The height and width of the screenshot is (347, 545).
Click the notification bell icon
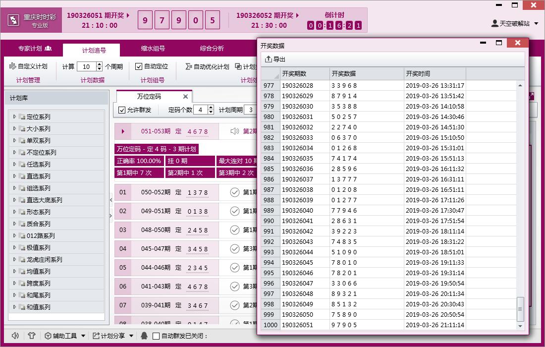144,336
